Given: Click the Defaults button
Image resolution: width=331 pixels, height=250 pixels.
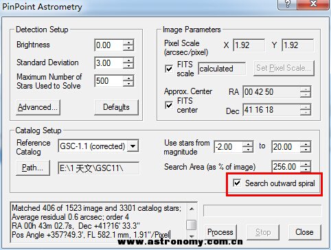Looking at the screenshot, I should pos(116,107).
